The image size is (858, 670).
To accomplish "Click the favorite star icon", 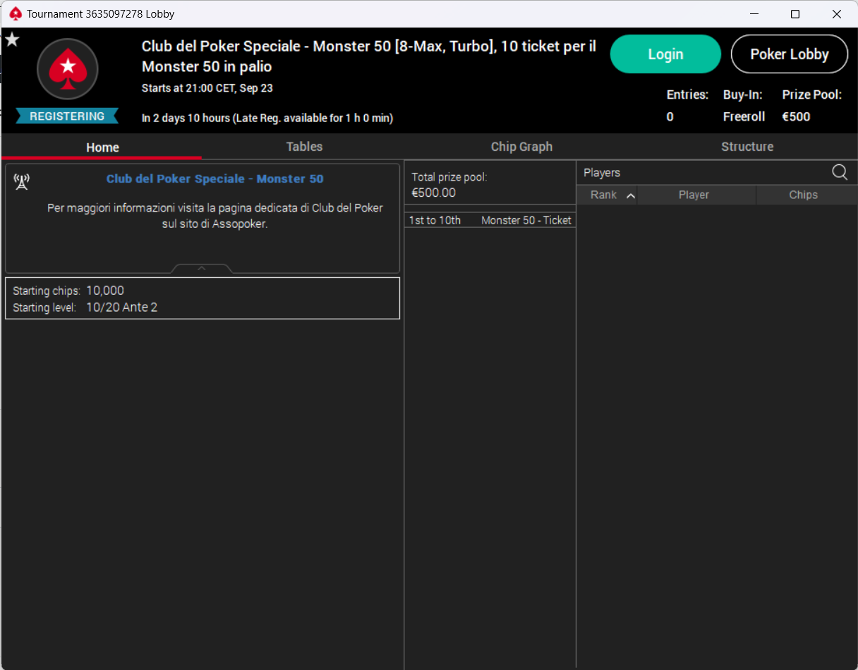I will coord(12,39).
